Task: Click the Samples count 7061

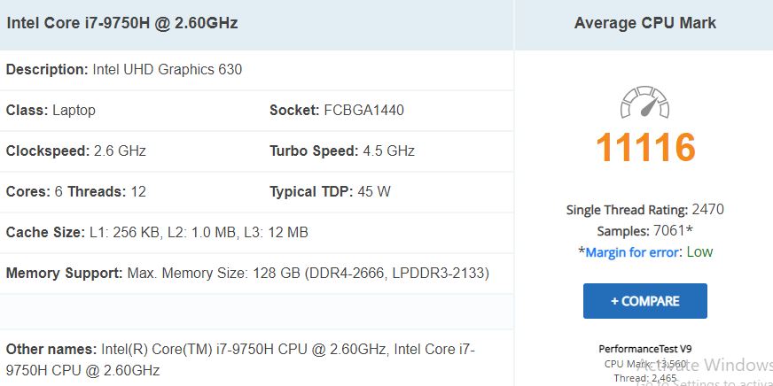Action: click(669, 231)
